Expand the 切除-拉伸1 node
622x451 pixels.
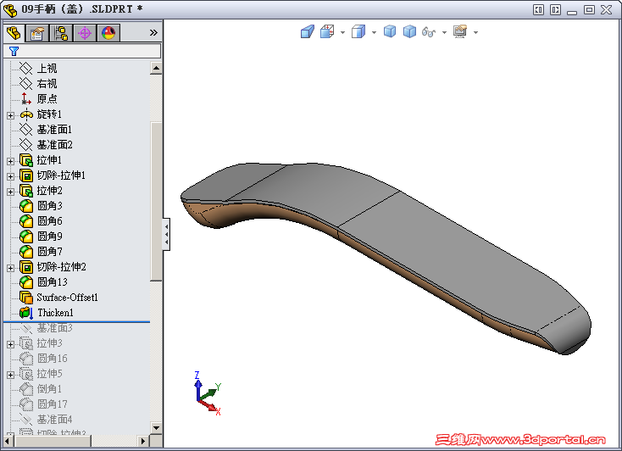[x=11, y=176]
